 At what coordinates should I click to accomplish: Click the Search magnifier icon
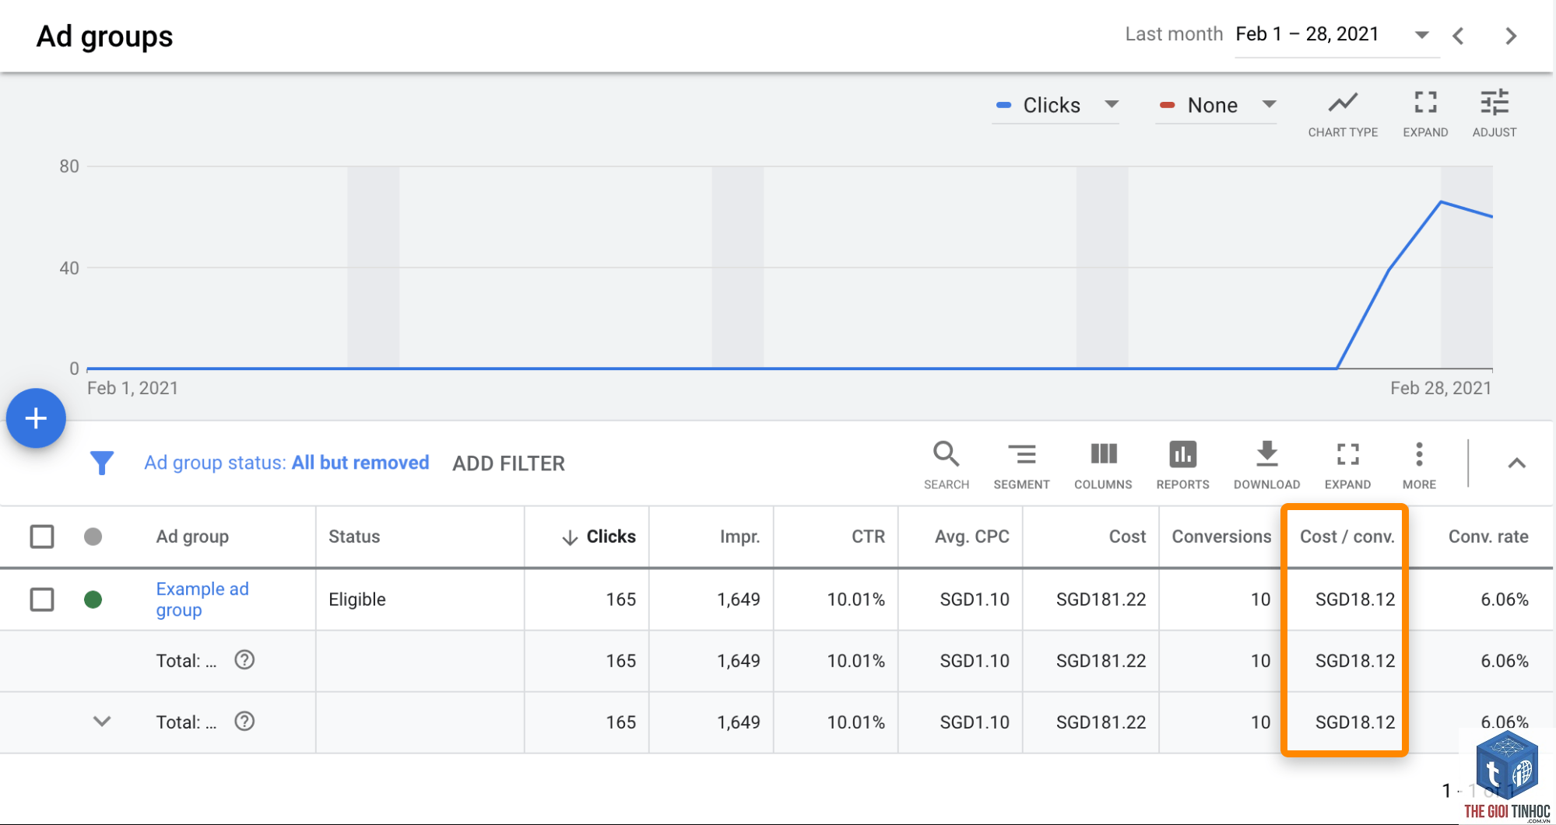coord(947,464)
